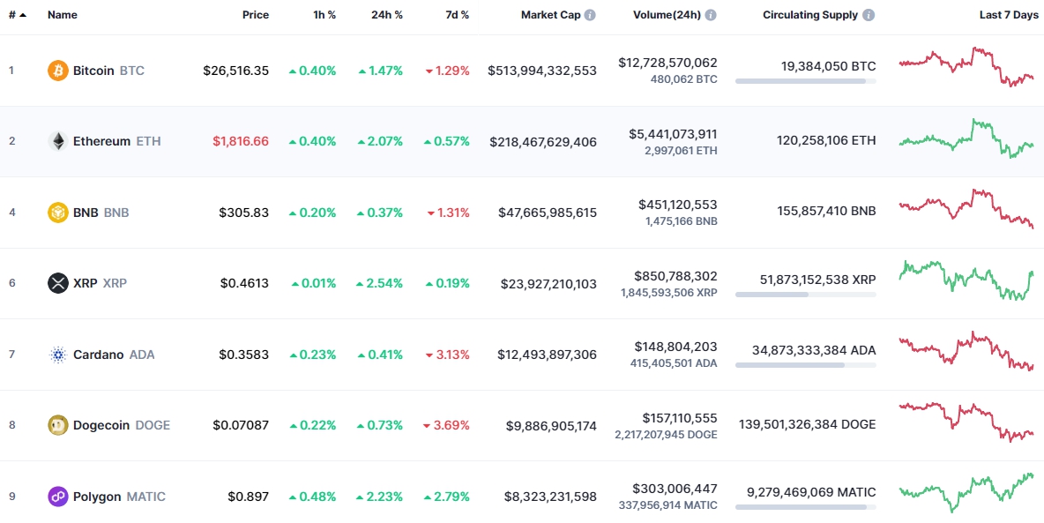Open Cardano's last 7 days chart
This screenshot has width=1044, height=523.
(x=966, y=351)
